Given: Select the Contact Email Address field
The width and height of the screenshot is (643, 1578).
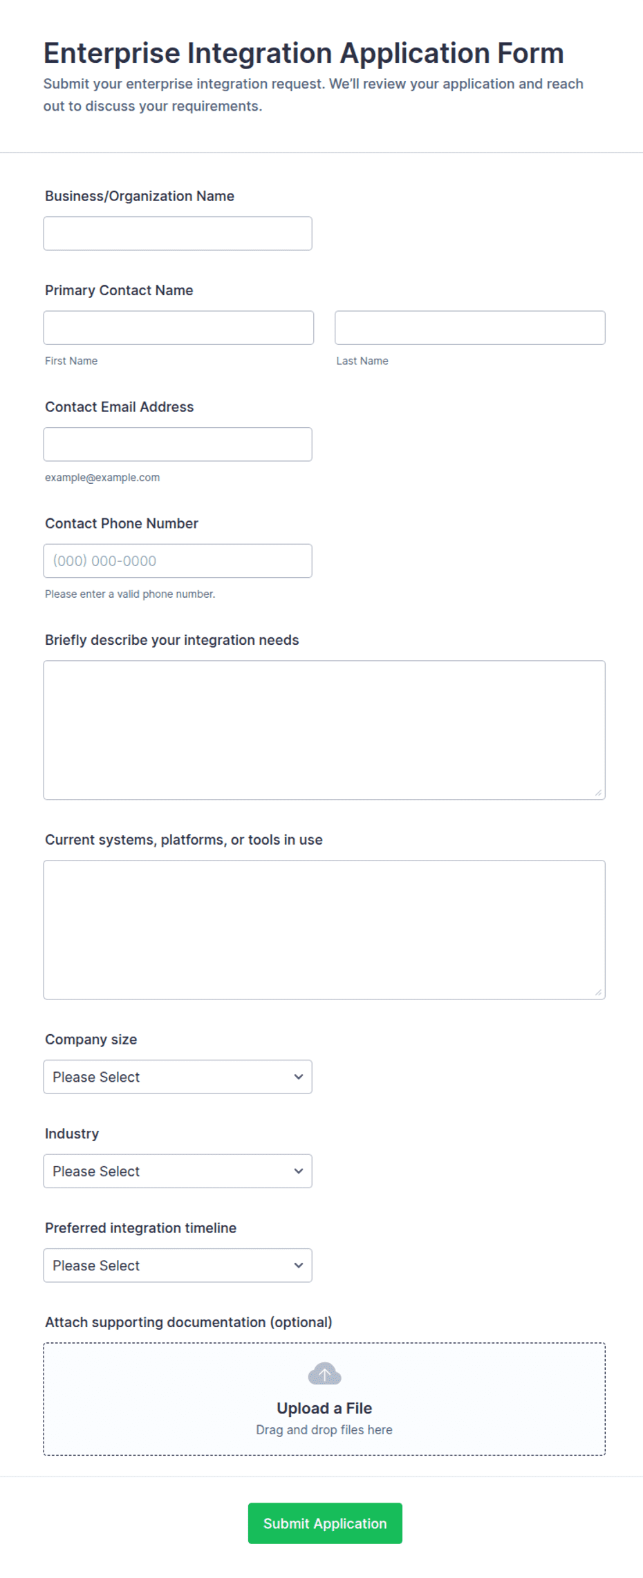Looking at the screenshot, I should 178,444.
